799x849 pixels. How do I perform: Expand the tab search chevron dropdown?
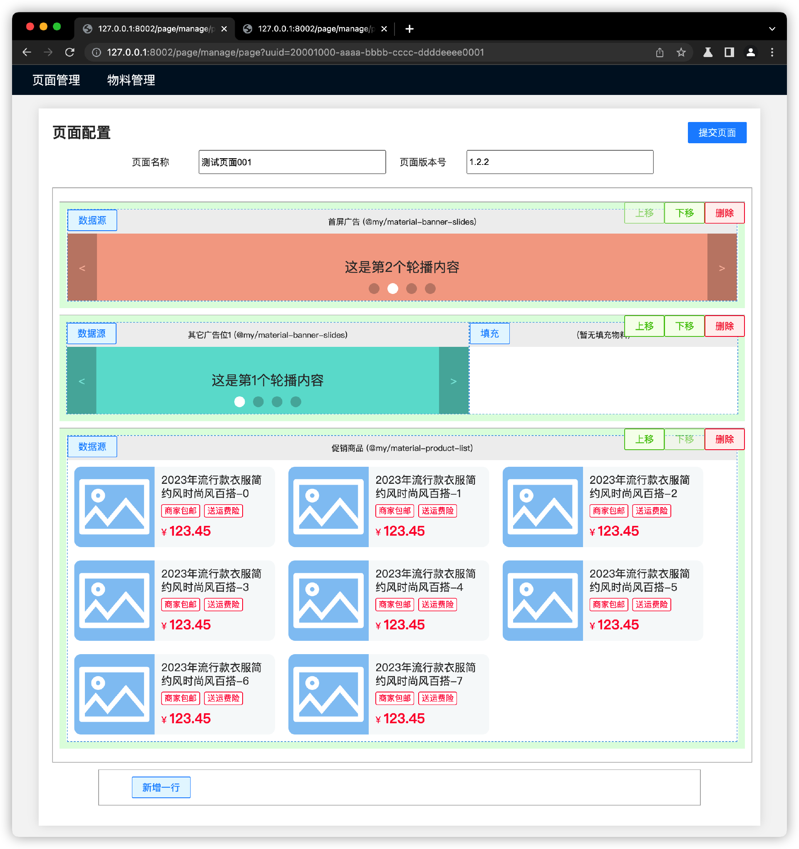click(x=772, y=29)
